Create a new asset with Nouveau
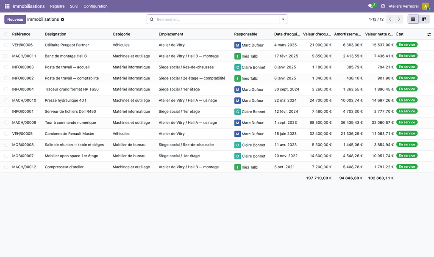434x257 pixels. [x=15, y=19]
